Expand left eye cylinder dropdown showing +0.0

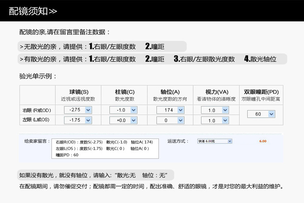123,120
